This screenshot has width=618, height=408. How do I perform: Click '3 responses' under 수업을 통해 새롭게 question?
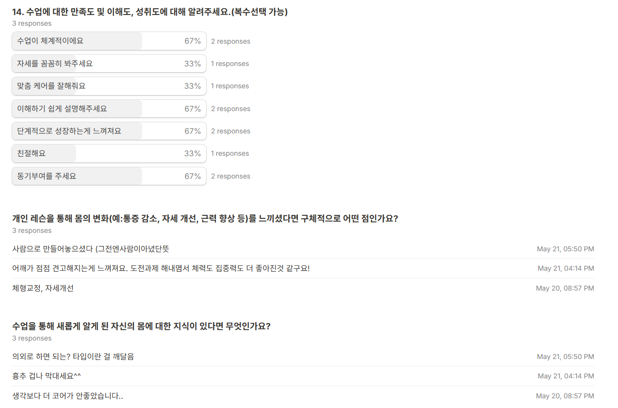pyautogui.click(x=32, y=338)
